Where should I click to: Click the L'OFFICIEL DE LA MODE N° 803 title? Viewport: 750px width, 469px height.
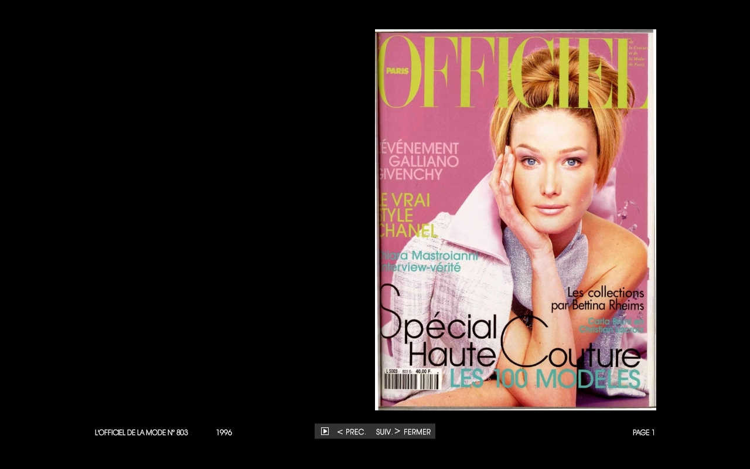coord(141,433)
